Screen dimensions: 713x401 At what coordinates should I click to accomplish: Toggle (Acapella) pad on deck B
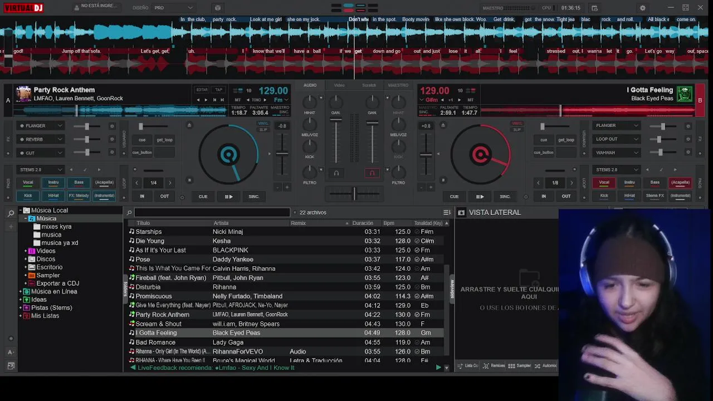(680, 182)
